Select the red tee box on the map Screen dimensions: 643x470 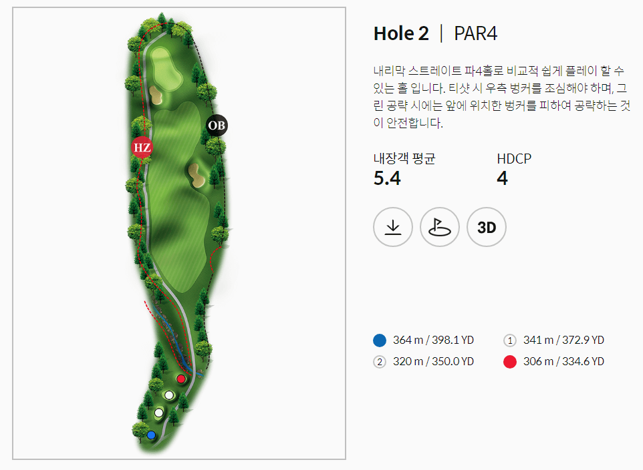tap(181, 378)
